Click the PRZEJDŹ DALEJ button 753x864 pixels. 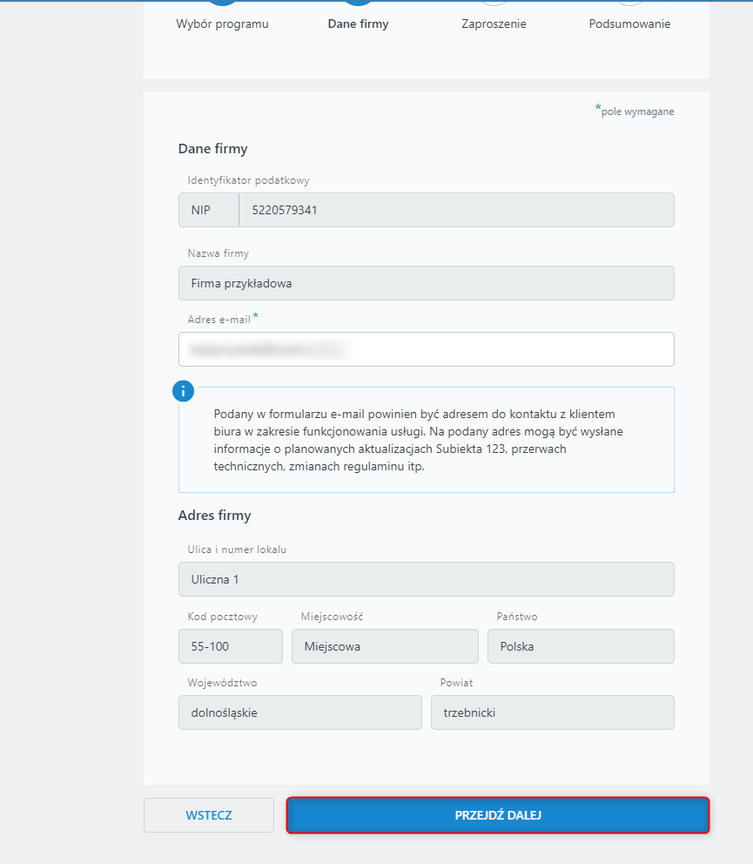point(498,815)
